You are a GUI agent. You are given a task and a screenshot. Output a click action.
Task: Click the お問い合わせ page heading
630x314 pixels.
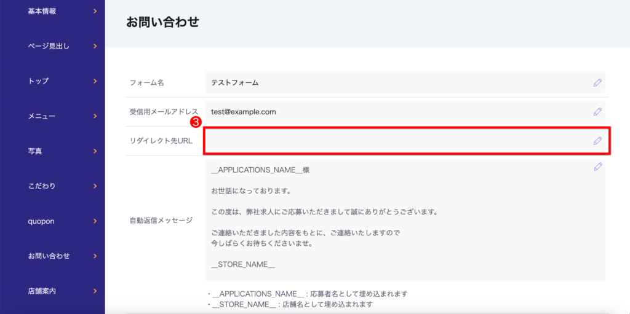coord(162,23)
